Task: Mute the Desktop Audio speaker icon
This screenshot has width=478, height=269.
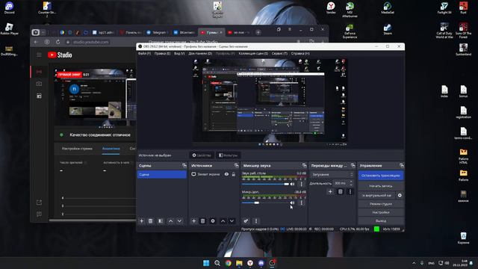Action: click(292, 184)
